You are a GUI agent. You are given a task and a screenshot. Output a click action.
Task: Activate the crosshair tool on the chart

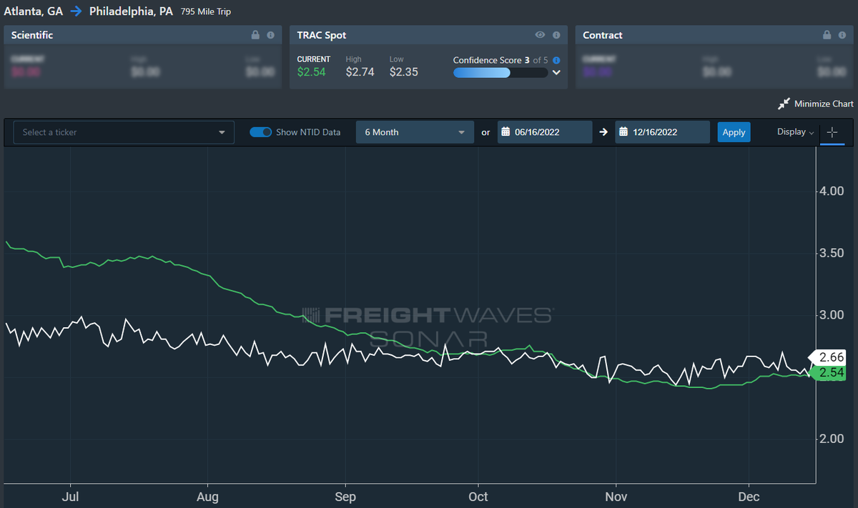pyautogui.click(x=832, y=132)
